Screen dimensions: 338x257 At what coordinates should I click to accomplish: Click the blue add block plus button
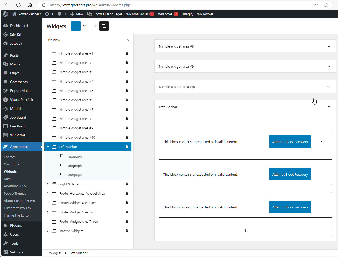pyautogui.click(x=76, y=26)
